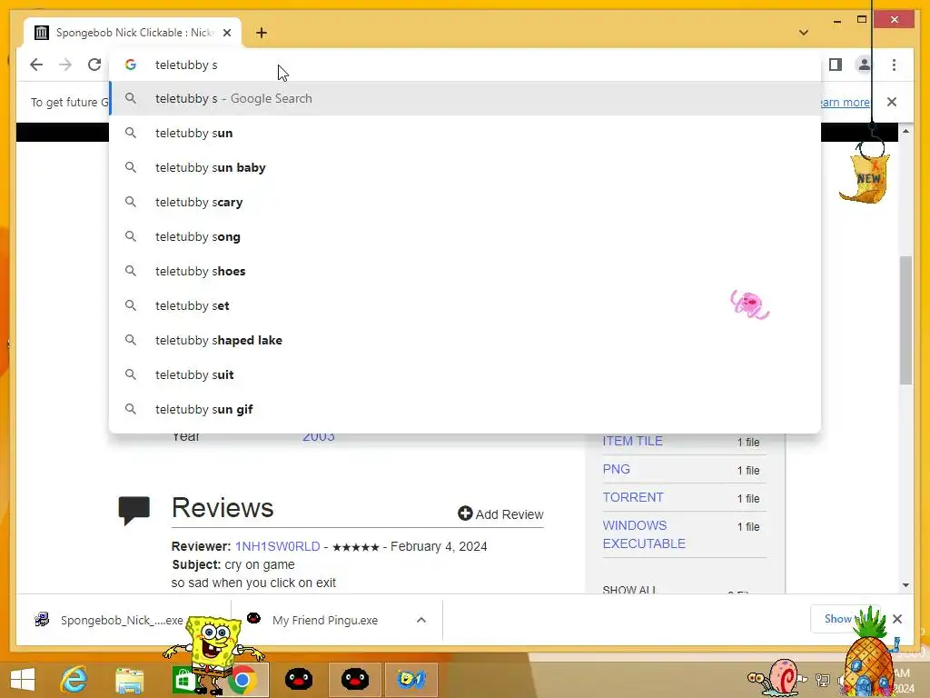Select the 'teletubby sun' suggestion

[465, 133]
